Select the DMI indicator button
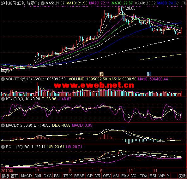Viewport: 187px width, 179px height. point(38,176)
